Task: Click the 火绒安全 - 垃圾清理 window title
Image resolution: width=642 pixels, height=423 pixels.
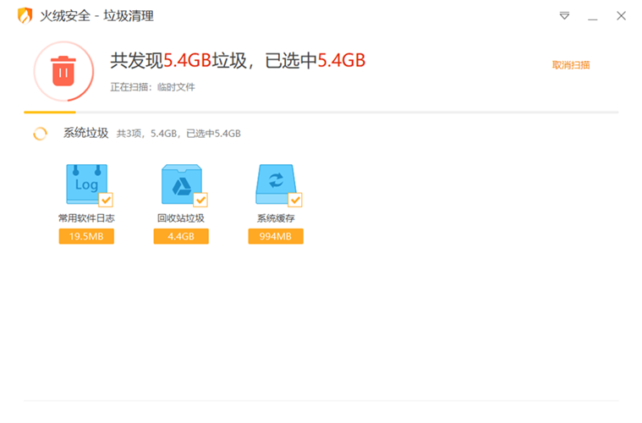Action: pos(96,16)
